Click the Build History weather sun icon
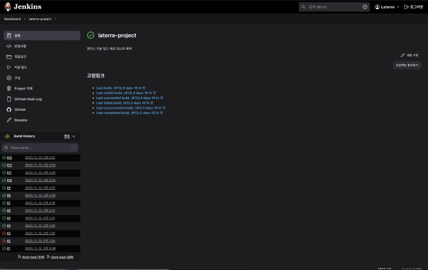 [x=7, y=136]
